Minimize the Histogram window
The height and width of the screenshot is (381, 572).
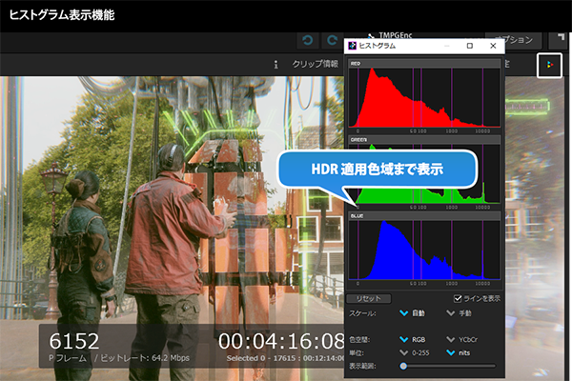(446, 46)
